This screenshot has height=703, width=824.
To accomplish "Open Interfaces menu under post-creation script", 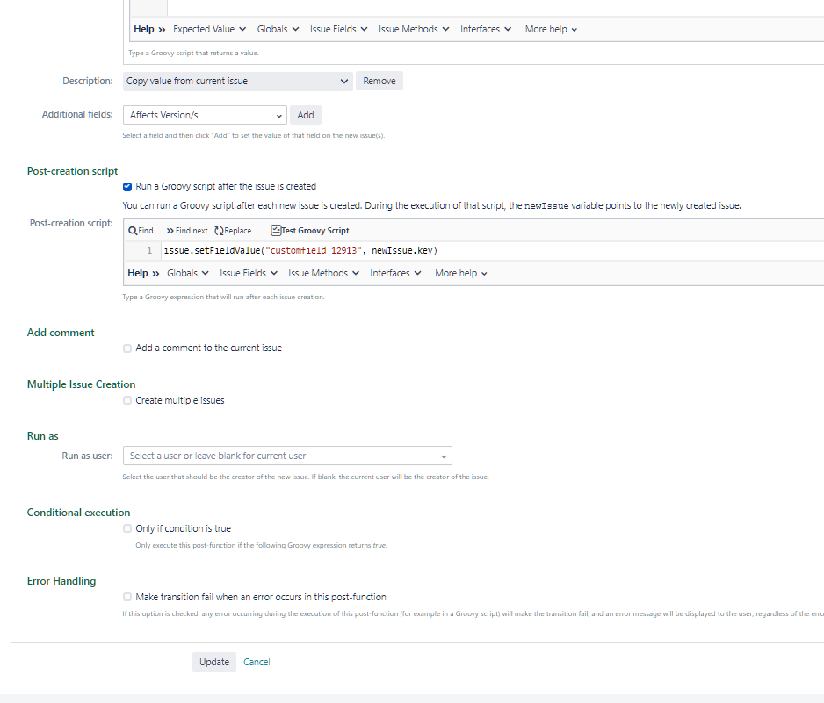I will tap(395, 273).
